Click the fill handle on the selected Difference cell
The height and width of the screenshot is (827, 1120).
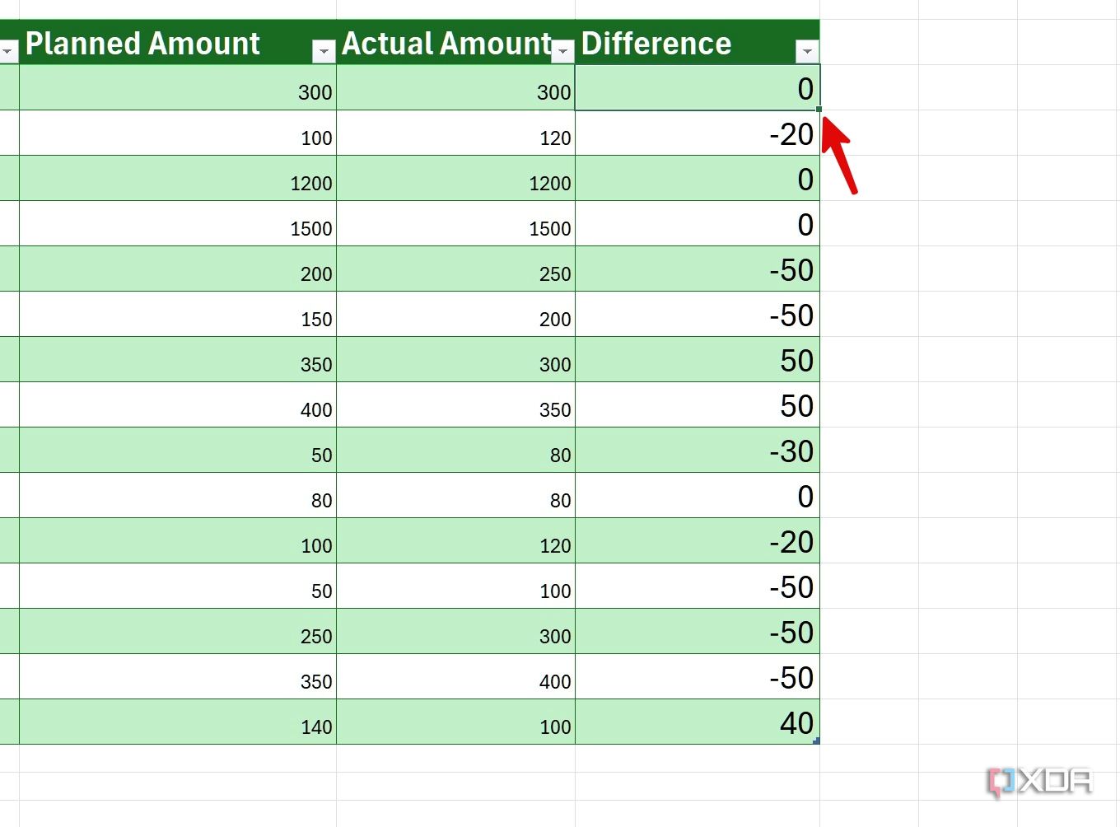(819, 108)
